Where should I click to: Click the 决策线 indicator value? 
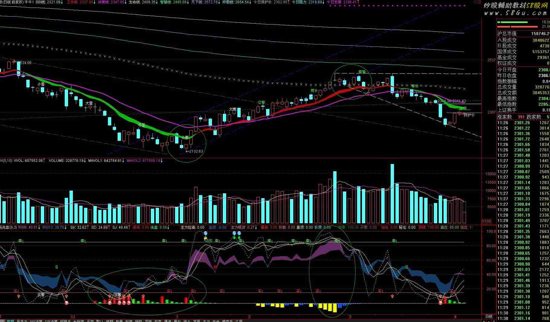[x=111, y=2]
